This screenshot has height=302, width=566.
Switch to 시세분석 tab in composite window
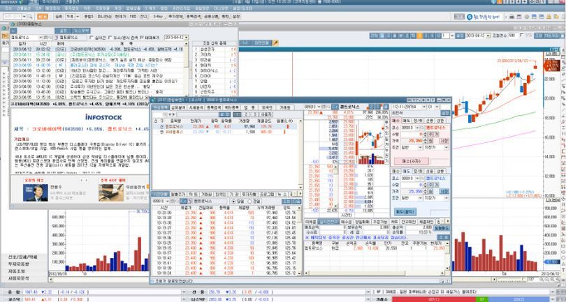pyautogui.click(x=197, y=107)
